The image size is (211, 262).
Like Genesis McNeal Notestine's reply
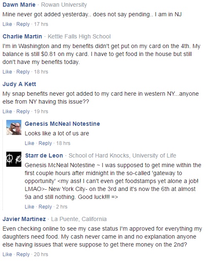coord(29,143)
